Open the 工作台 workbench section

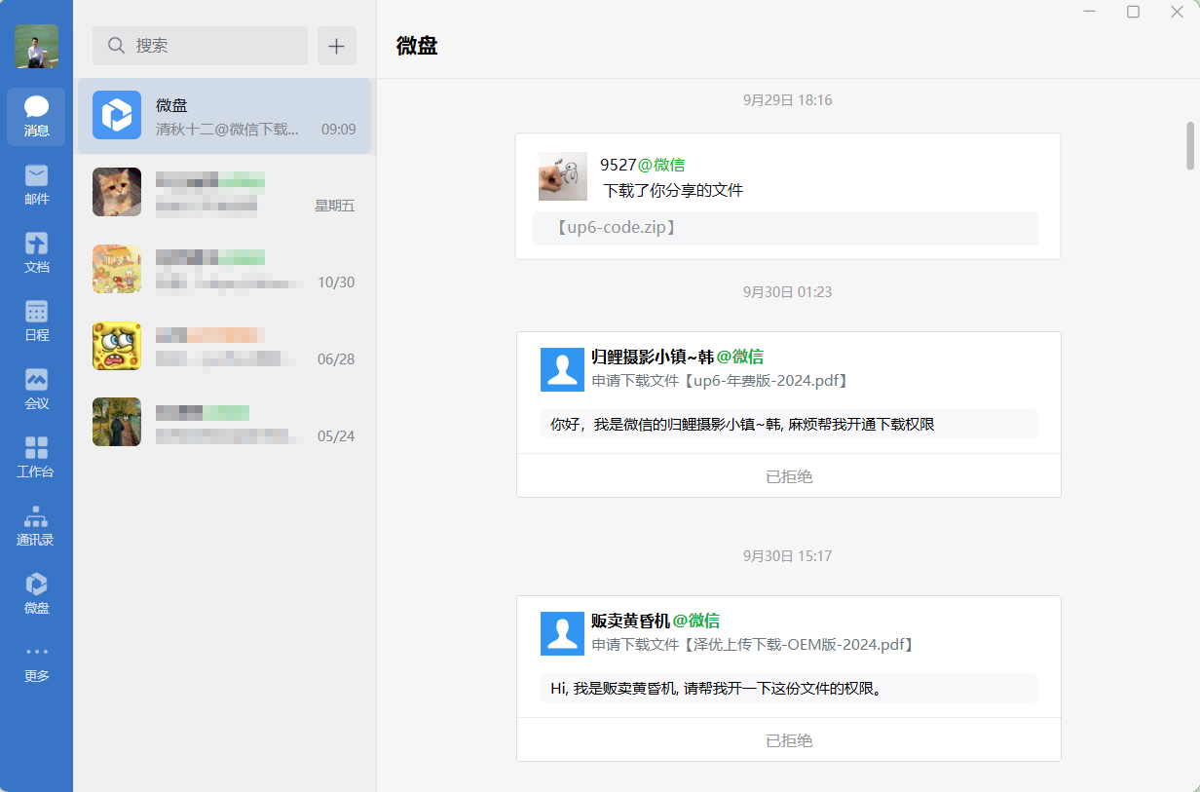tap(36, 458)
